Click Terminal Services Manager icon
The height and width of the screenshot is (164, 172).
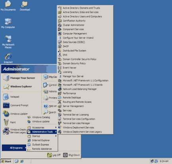60,123
